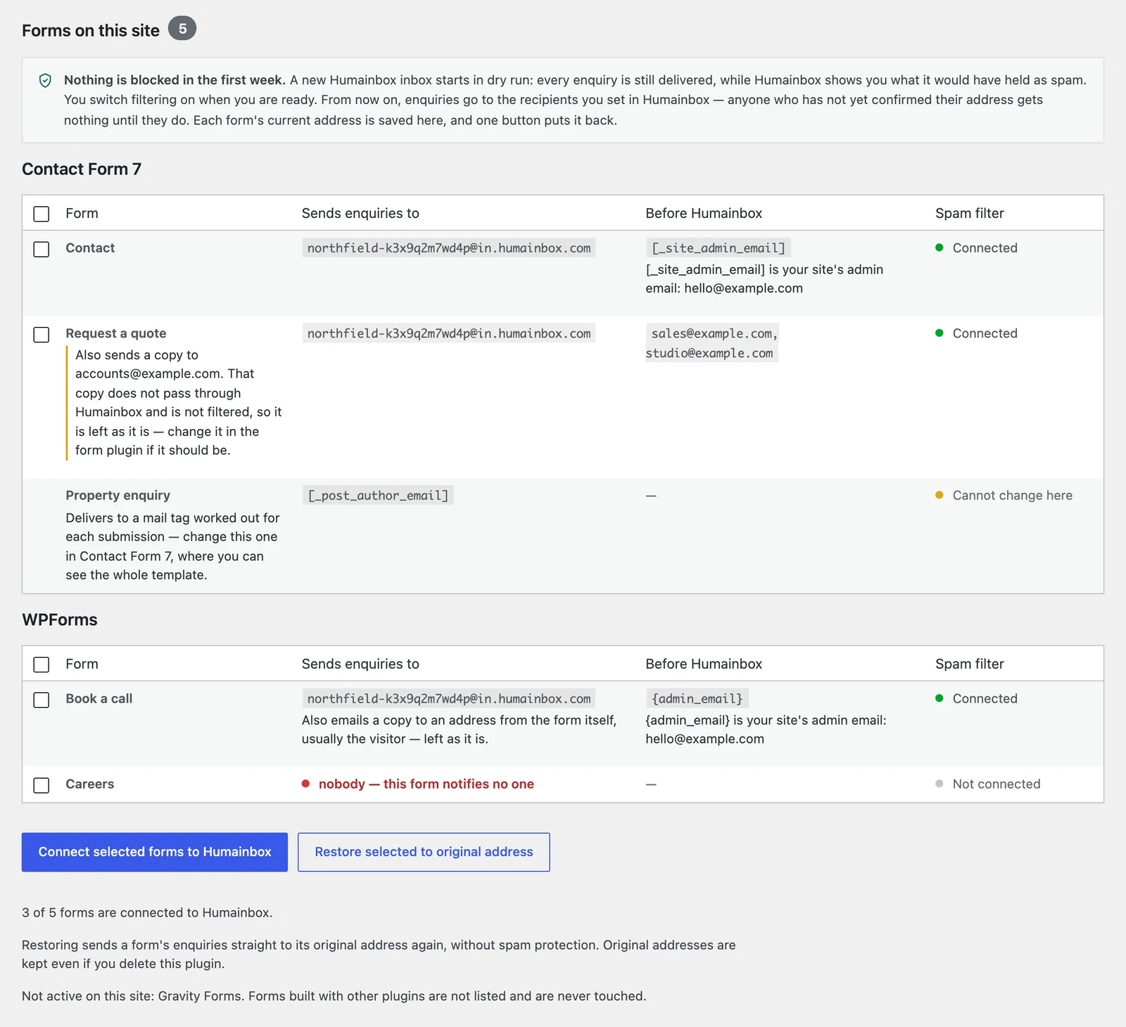1126x1027 pixels.
Task: Click Sends enquiries to header in Contact Form 7 table
Action: pyautogui.click(x=360, y=213)
